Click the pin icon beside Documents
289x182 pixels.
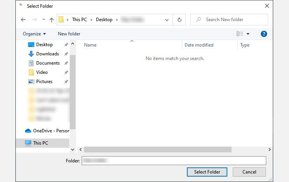pyautogui.click(x=66, y=63)
